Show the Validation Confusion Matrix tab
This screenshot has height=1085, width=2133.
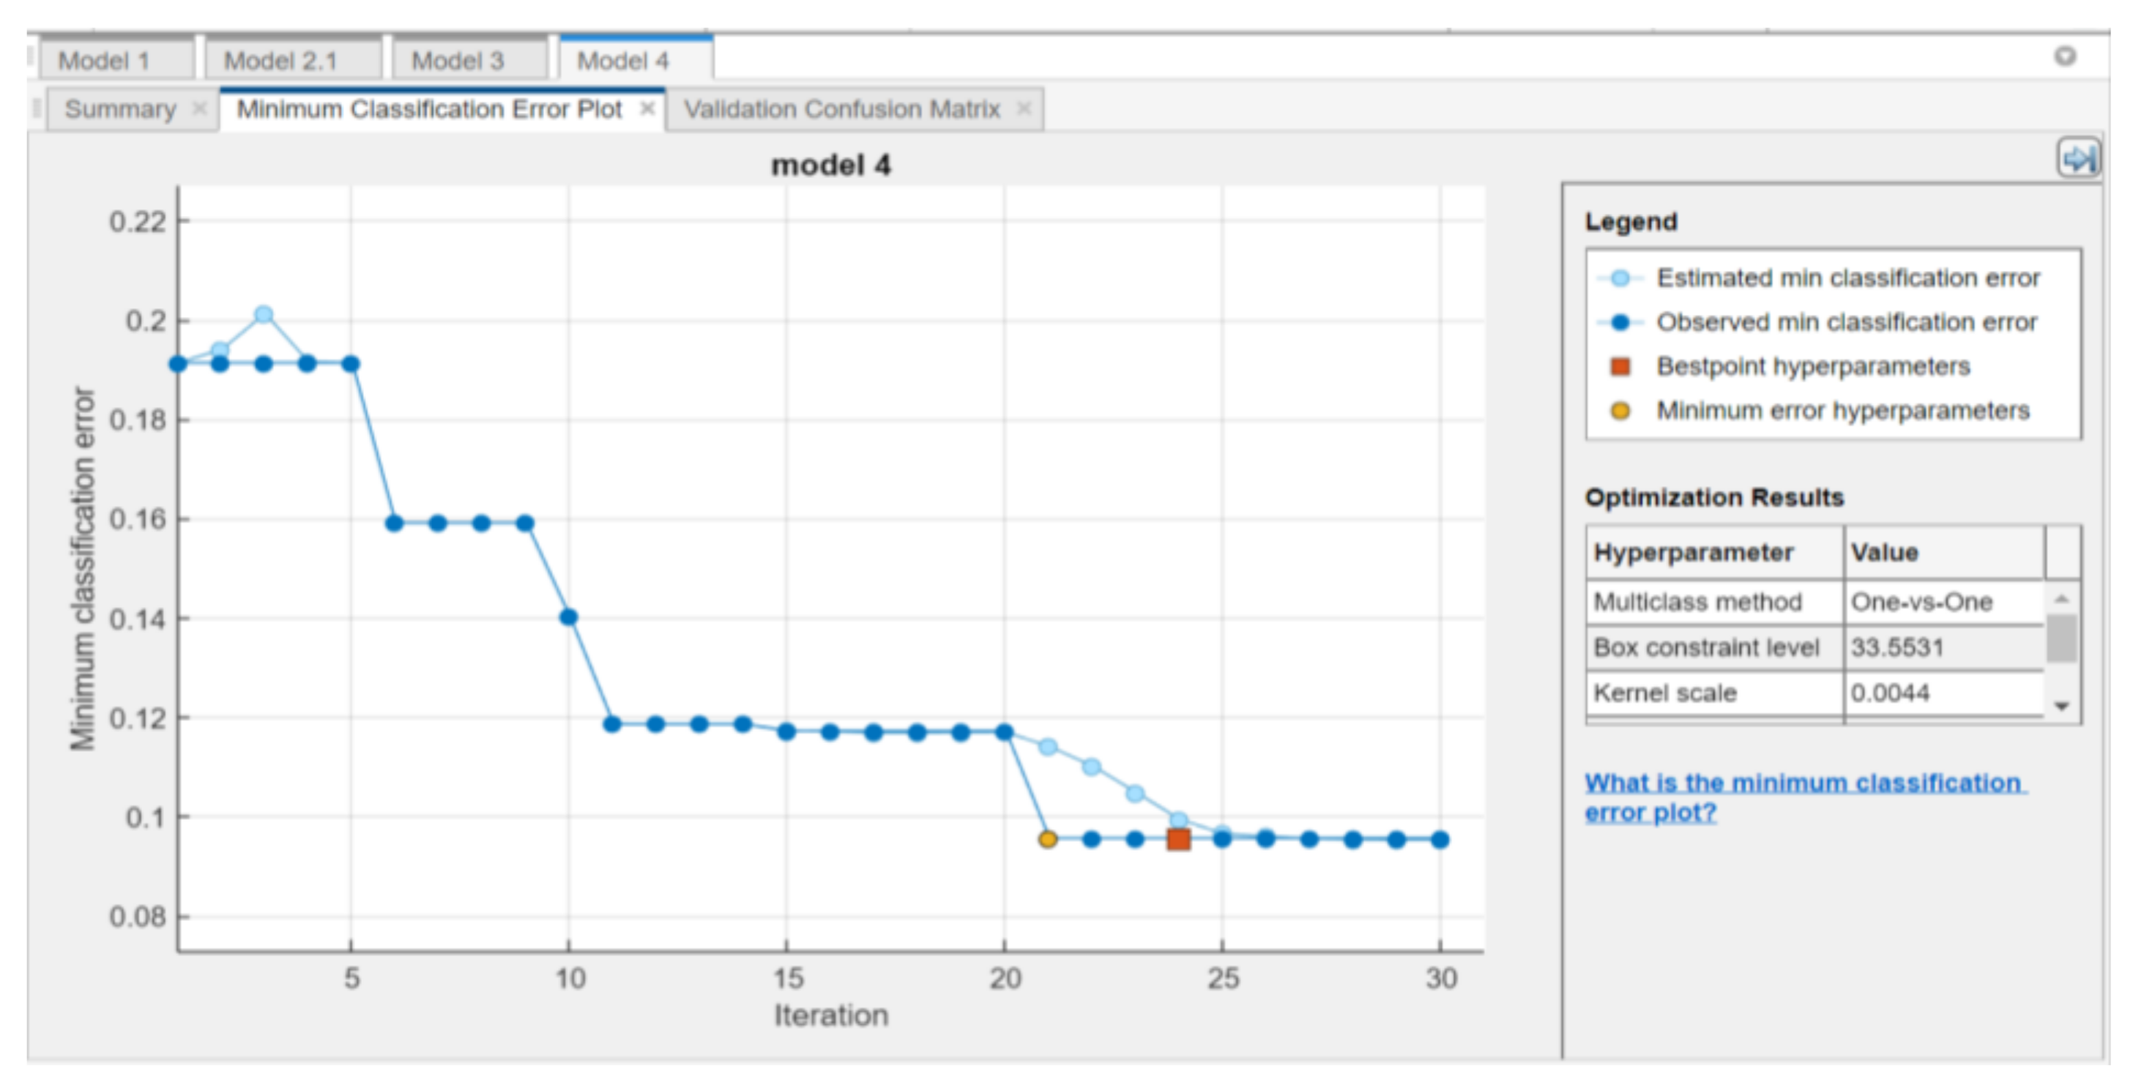[x=841, y=109]
